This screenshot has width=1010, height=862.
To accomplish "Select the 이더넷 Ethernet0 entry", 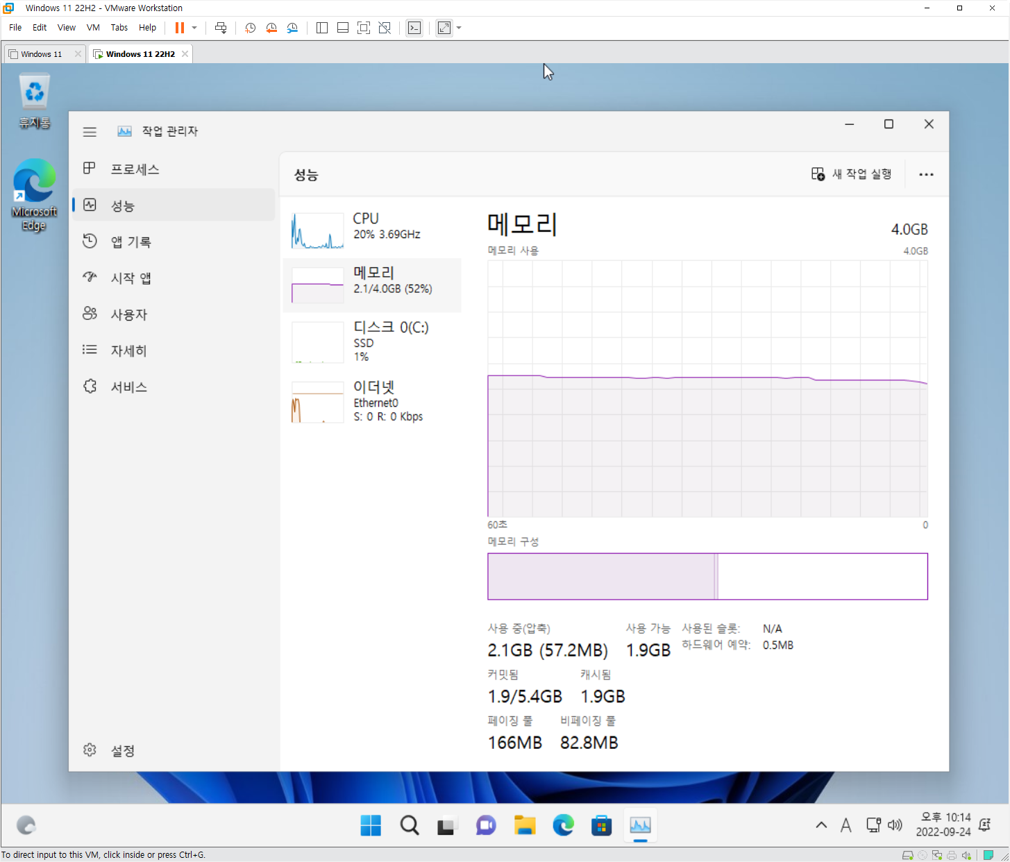I will point(372,401).
